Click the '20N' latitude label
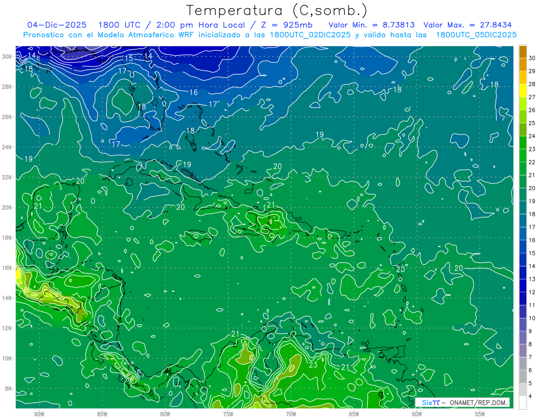This screenshot has width=544, height=420. pos(7,208)
